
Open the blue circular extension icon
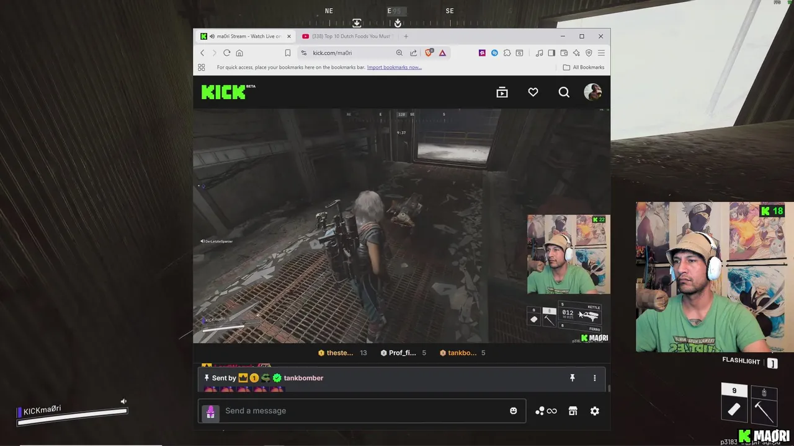click(x=494, y=53)
